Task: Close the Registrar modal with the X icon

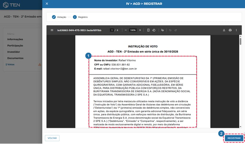Action: 47,4
